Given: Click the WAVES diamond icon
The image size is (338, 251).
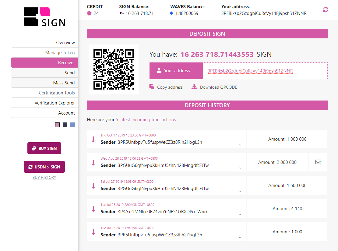Looking at the screenshot, I should click(x=171, y=13).
